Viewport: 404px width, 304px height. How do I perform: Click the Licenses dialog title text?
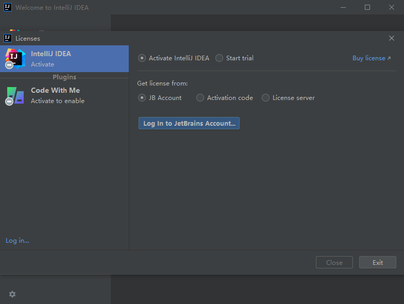click(x=28, y=38)
